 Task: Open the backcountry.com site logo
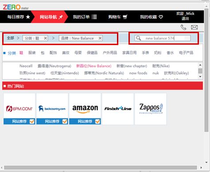(52, 109)
